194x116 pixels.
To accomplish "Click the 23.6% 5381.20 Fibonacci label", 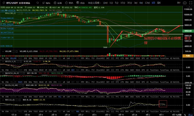I will click(7, 38).
